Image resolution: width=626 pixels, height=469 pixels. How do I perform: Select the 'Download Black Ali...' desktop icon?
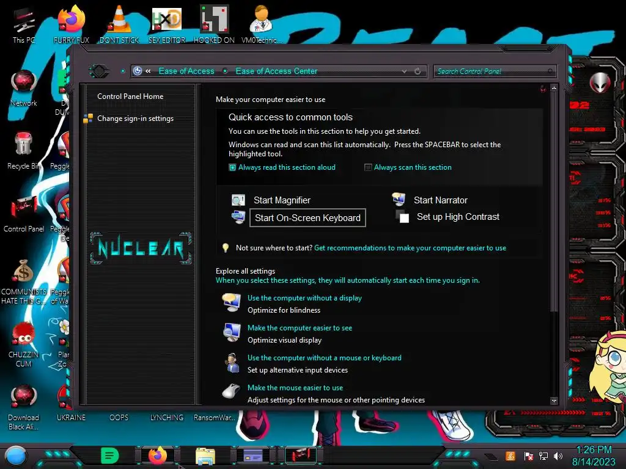coord(24,407)
